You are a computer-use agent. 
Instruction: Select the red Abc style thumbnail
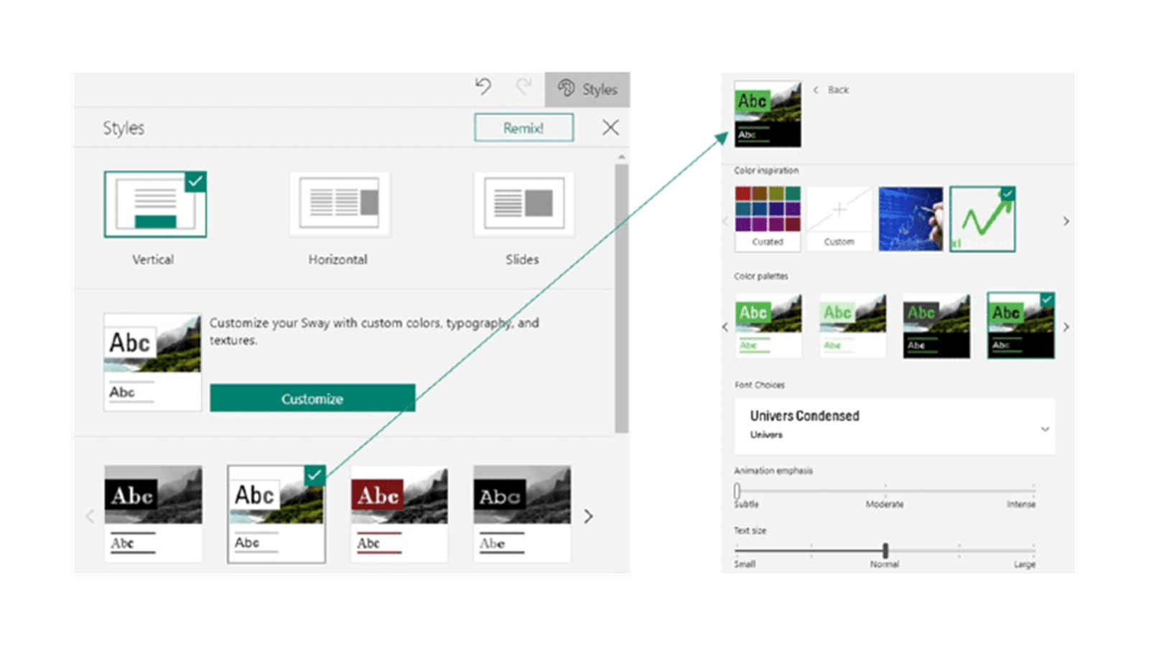(x=399, y=513)
